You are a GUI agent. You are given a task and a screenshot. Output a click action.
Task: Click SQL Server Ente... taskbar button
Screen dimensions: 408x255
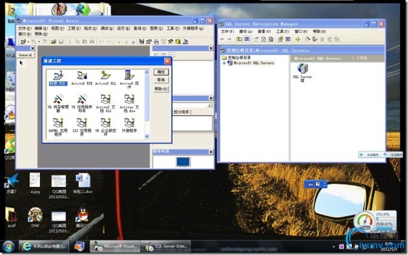point(166,246)
